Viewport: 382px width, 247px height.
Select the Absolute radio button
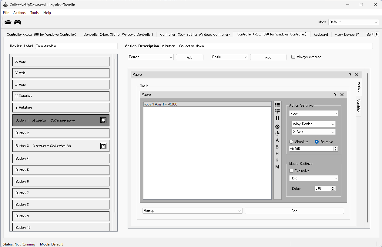pyautogui.click(x=291, y=142)
